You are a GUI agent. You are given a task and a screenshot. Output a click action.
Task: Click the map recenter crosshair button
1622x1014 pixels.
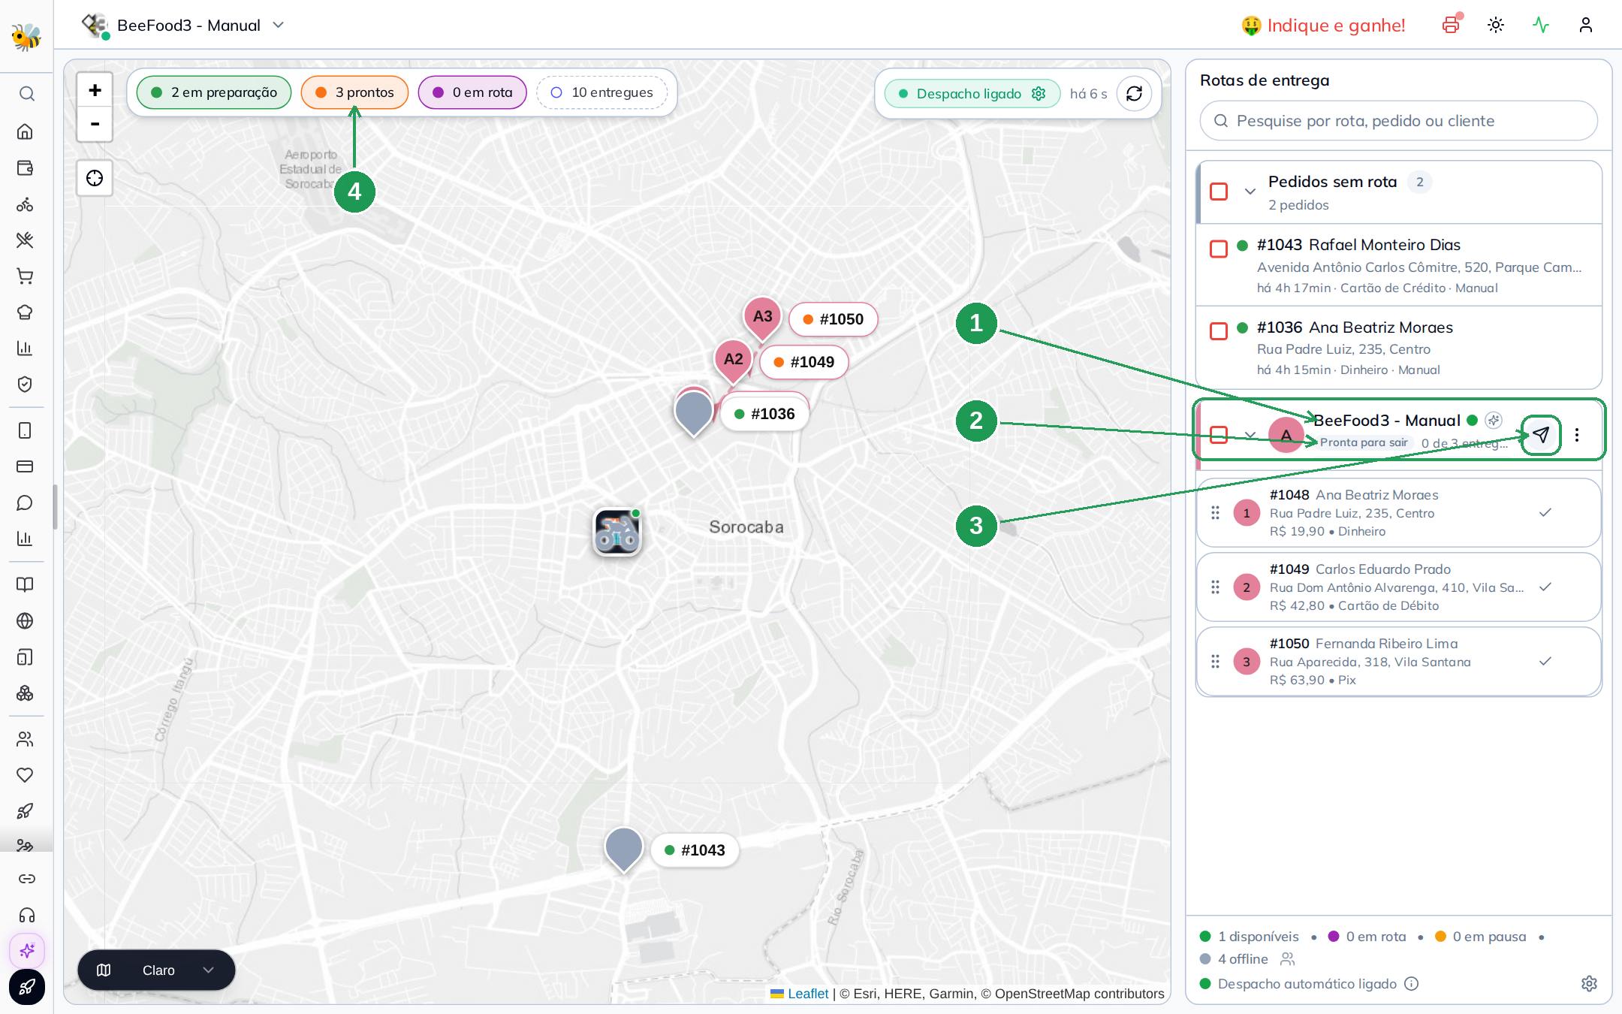click(95, 178)
